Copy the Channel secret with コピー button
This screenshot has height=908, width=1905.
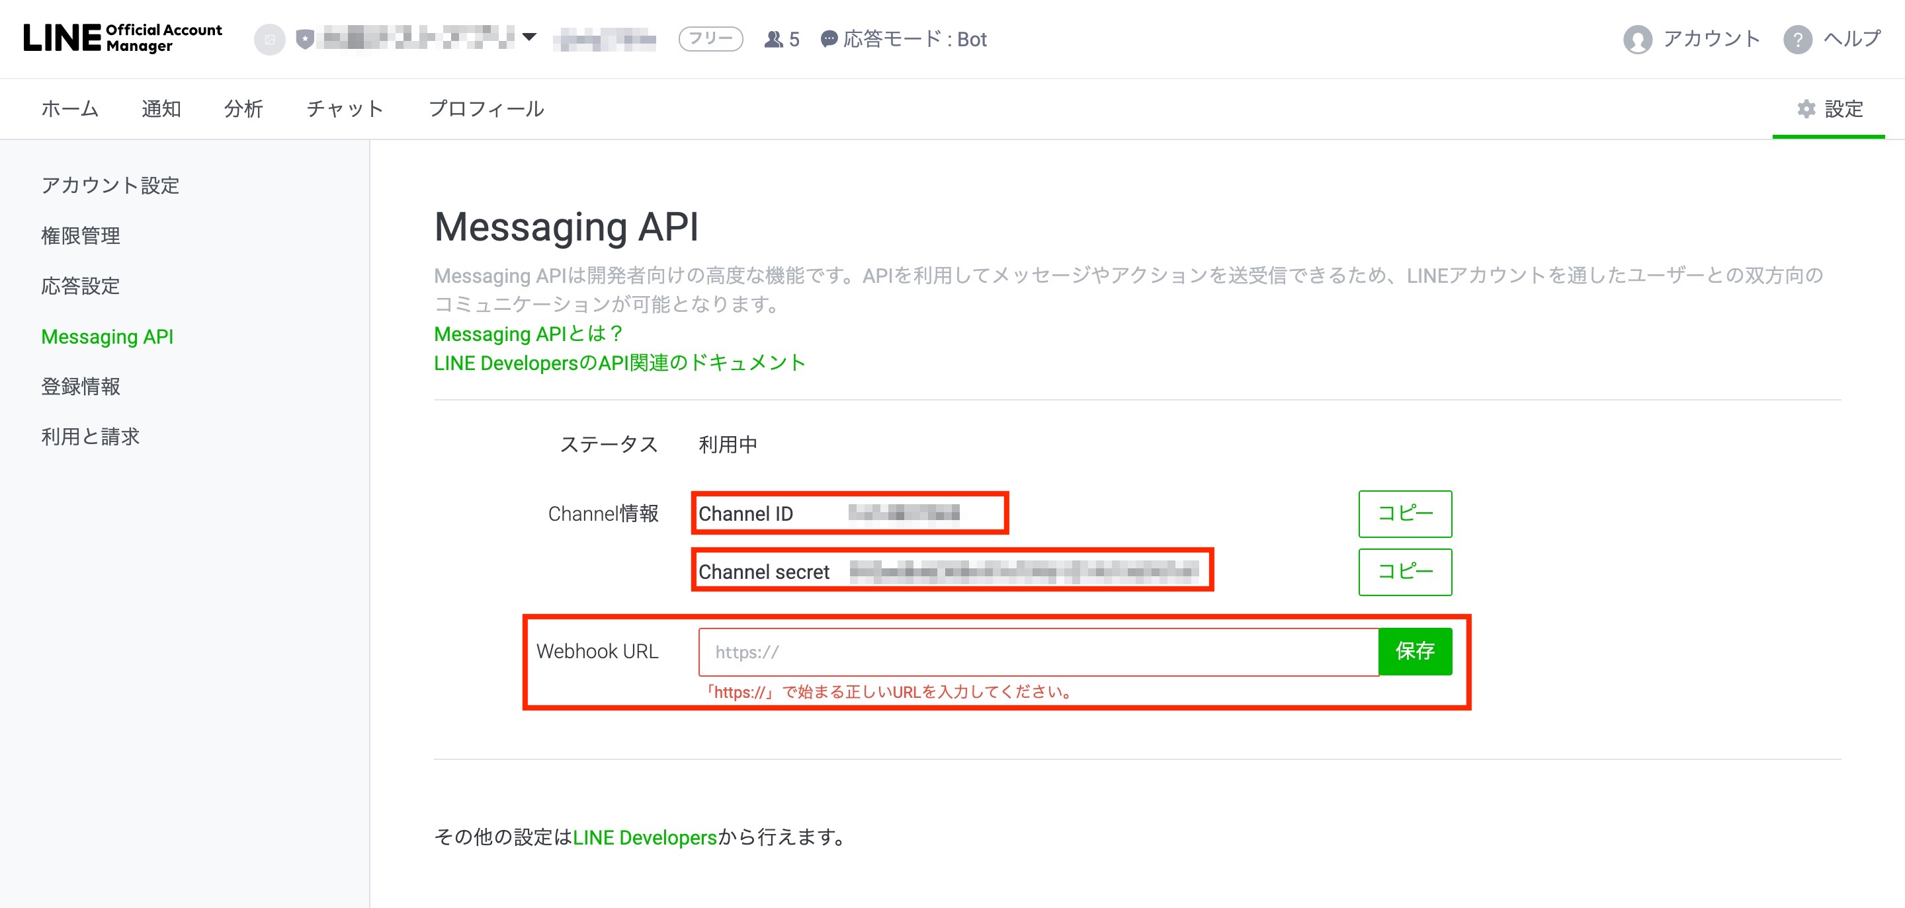(x=1405, y=571)
